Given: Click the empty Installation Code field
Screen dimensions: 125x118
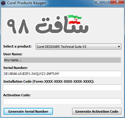Looking at the screenshot, I should coord(62,87).
